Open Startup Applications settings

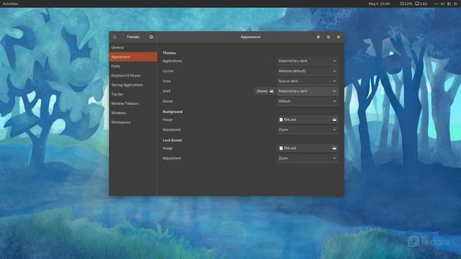tap(133, 85)
